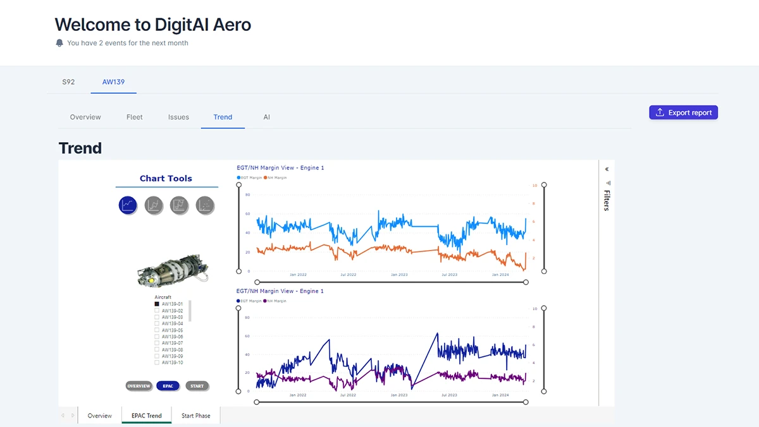Screen dimensions: 759x427
Task: Switch to the EPAC Trend report page tab
Action: tap(147, 416)
